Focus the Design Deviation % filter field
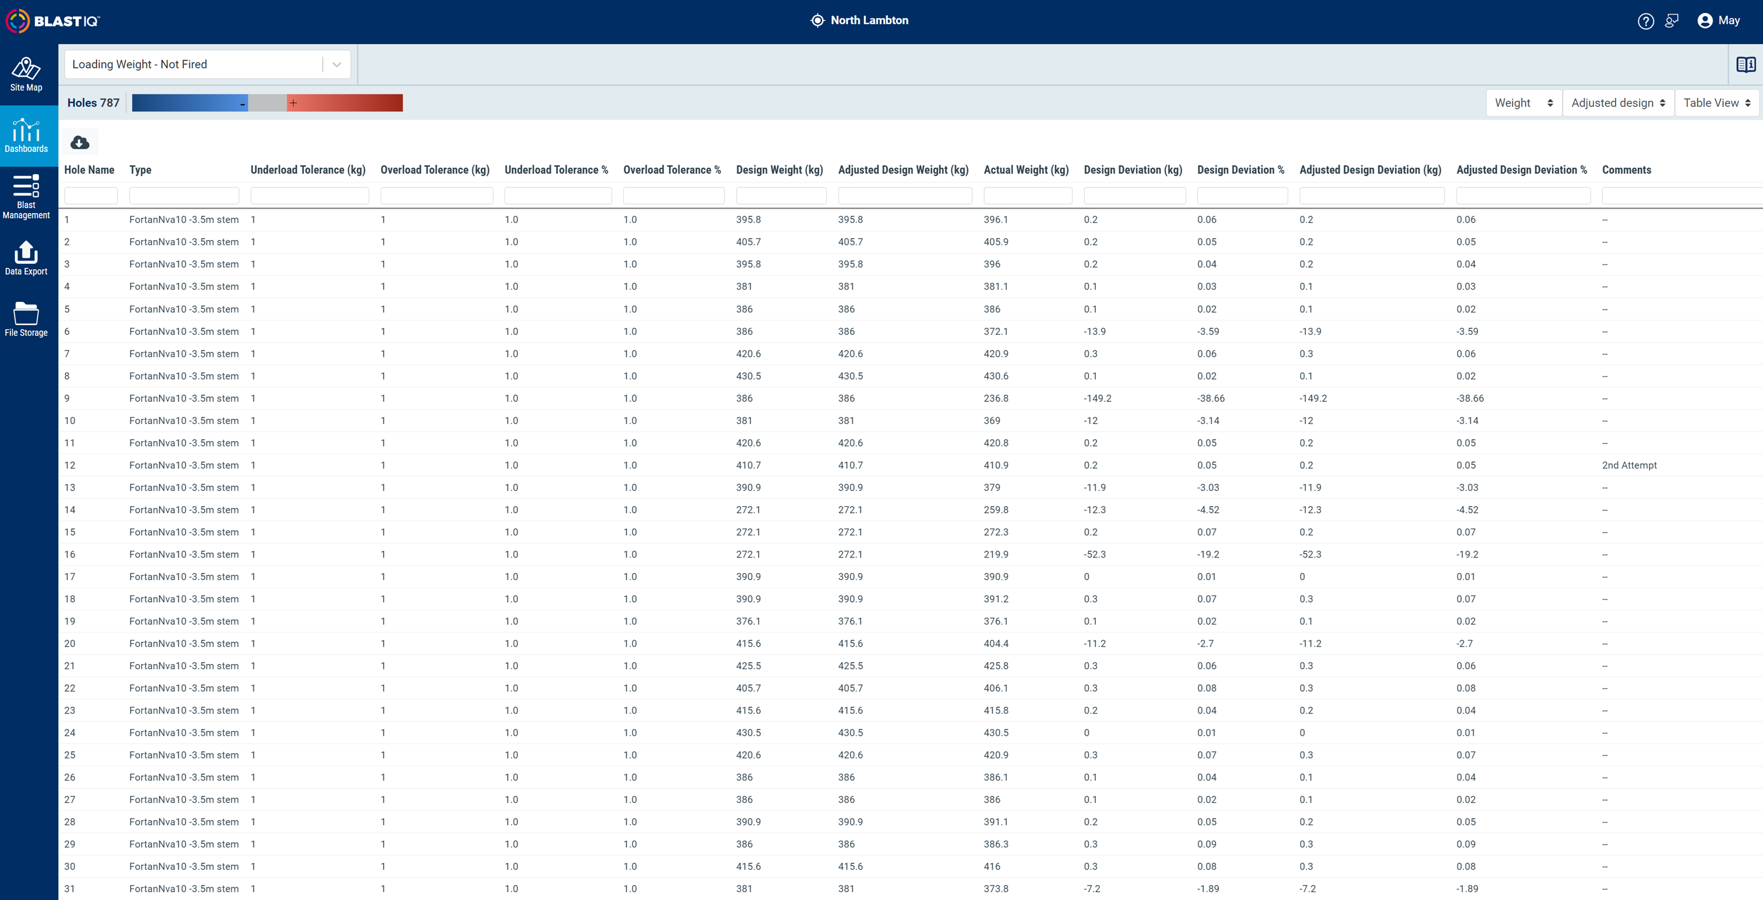Image resolution: width=1763 pixels, height=900 pixels. click(1242, 196)
